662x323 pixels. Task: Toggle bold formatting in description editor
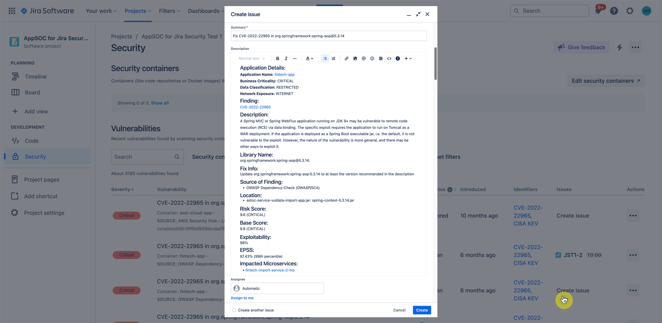277,58
